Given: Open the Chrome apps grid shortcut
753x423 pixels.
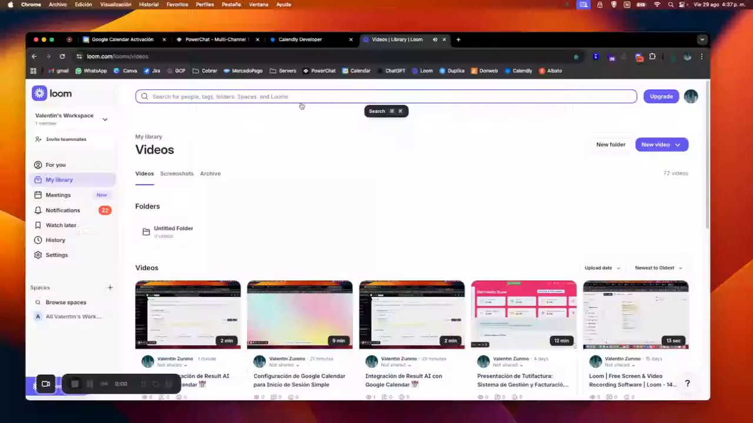Looking at the screenshot, I should 34,70.
